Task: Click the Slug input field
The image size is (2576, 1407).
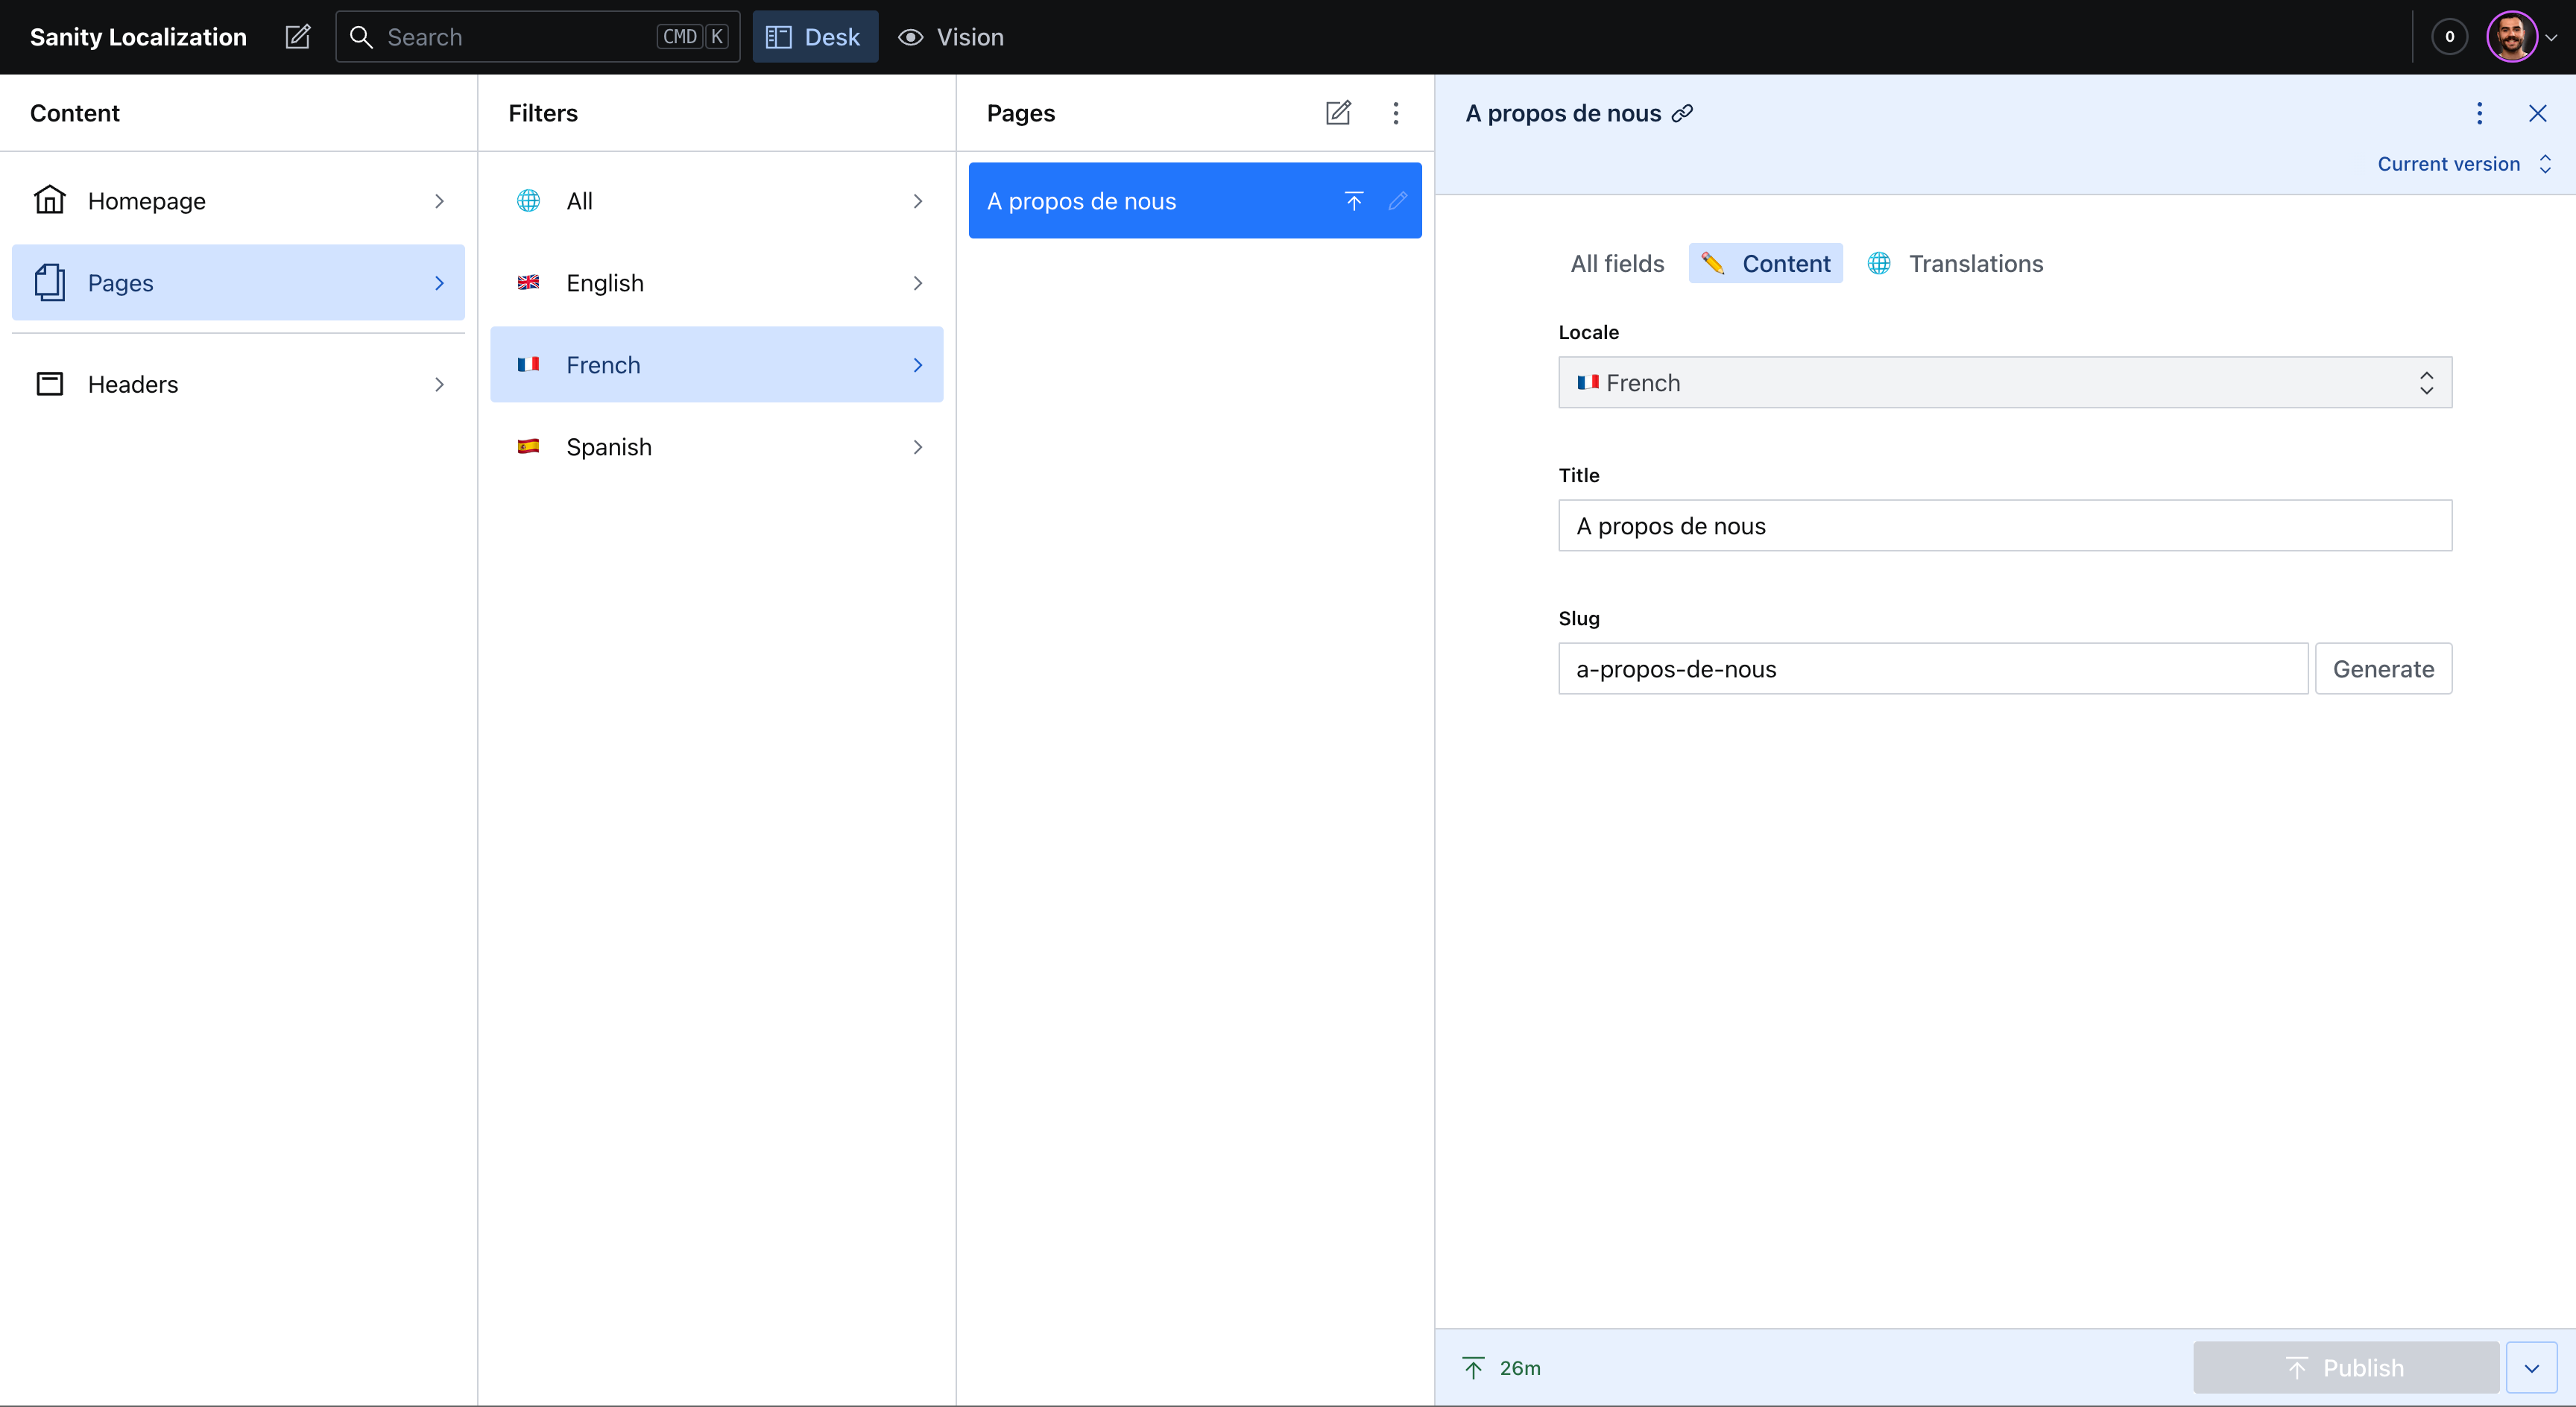Action: pos(1930,667)
